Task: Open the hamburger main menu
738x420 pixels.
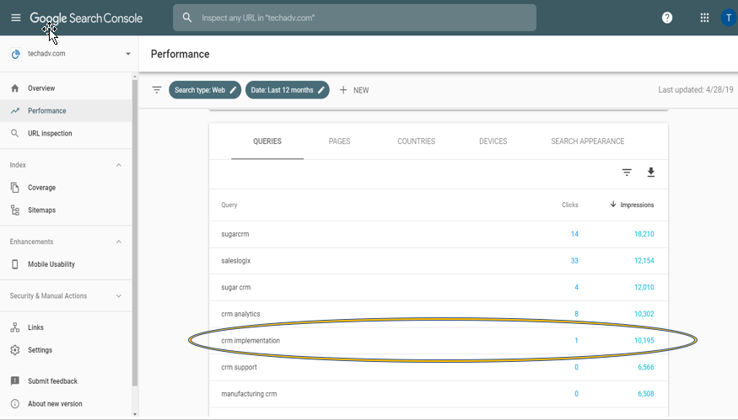Action: 15,18
